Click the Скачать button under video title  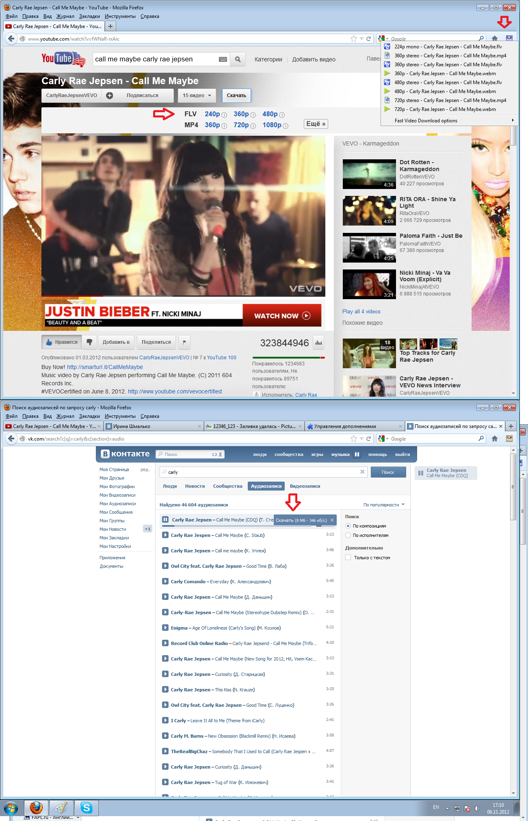pyautogui.click(x=236, y=96)
